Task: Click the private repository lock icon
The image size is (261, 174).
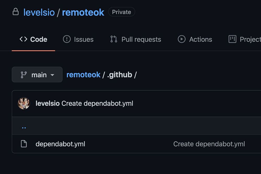Action: click(16, 12)
